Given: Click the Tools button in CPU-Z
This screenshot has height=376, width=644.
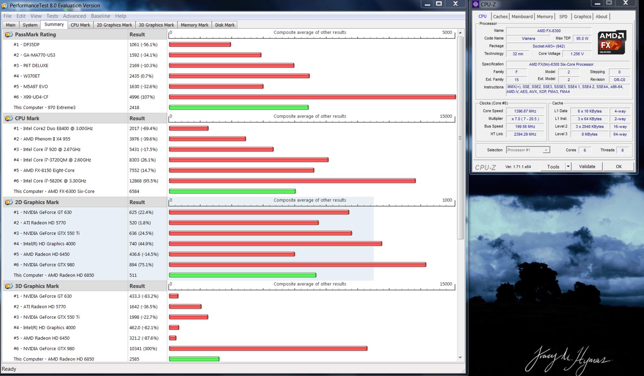Looking at the screenshot, I should pyautogui.click(x=553, y=166).
